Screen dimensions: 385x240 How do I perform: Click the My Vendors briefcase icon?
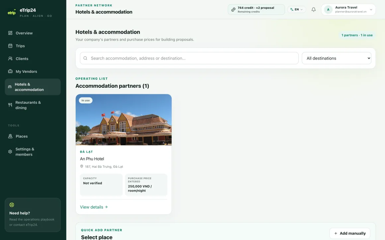[x=10, y=71]
